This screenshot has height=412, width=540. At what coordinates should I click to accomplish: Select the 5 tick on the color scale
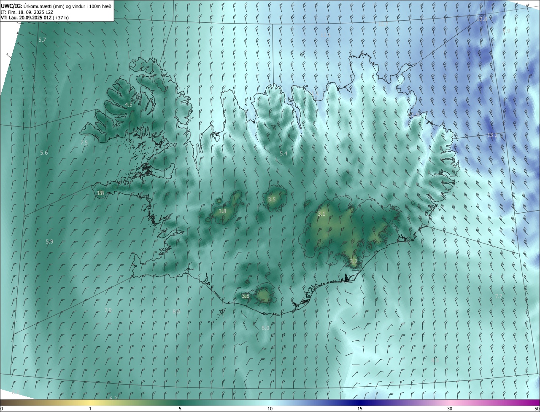click(x=180, y=409)
